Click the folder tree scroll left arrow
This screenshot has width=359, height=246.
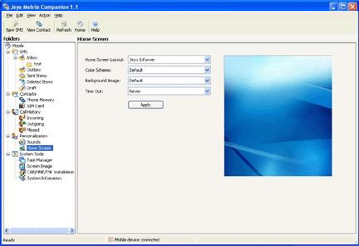[7, 230]
